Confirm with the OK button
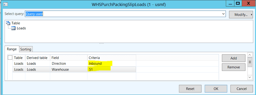Screen dimensions: 256x95 click(x=216, y=89)
